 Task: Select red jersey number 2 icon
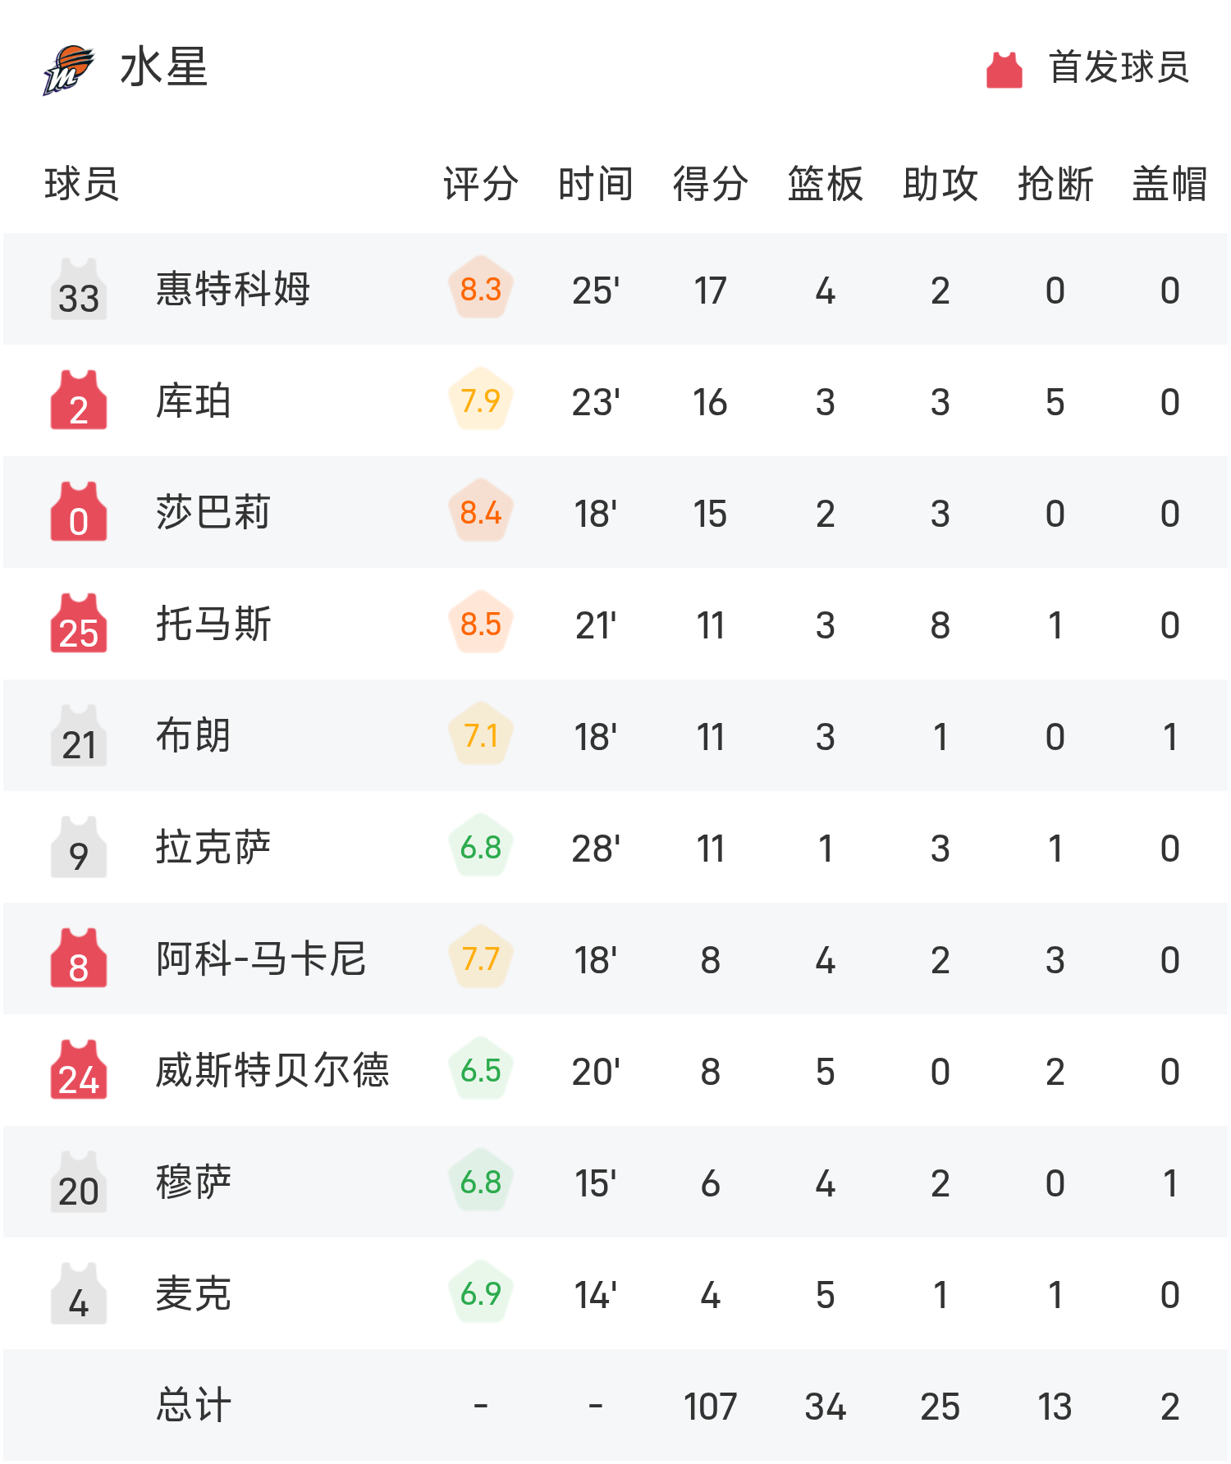pyautogui.click(x=79, y=400)
